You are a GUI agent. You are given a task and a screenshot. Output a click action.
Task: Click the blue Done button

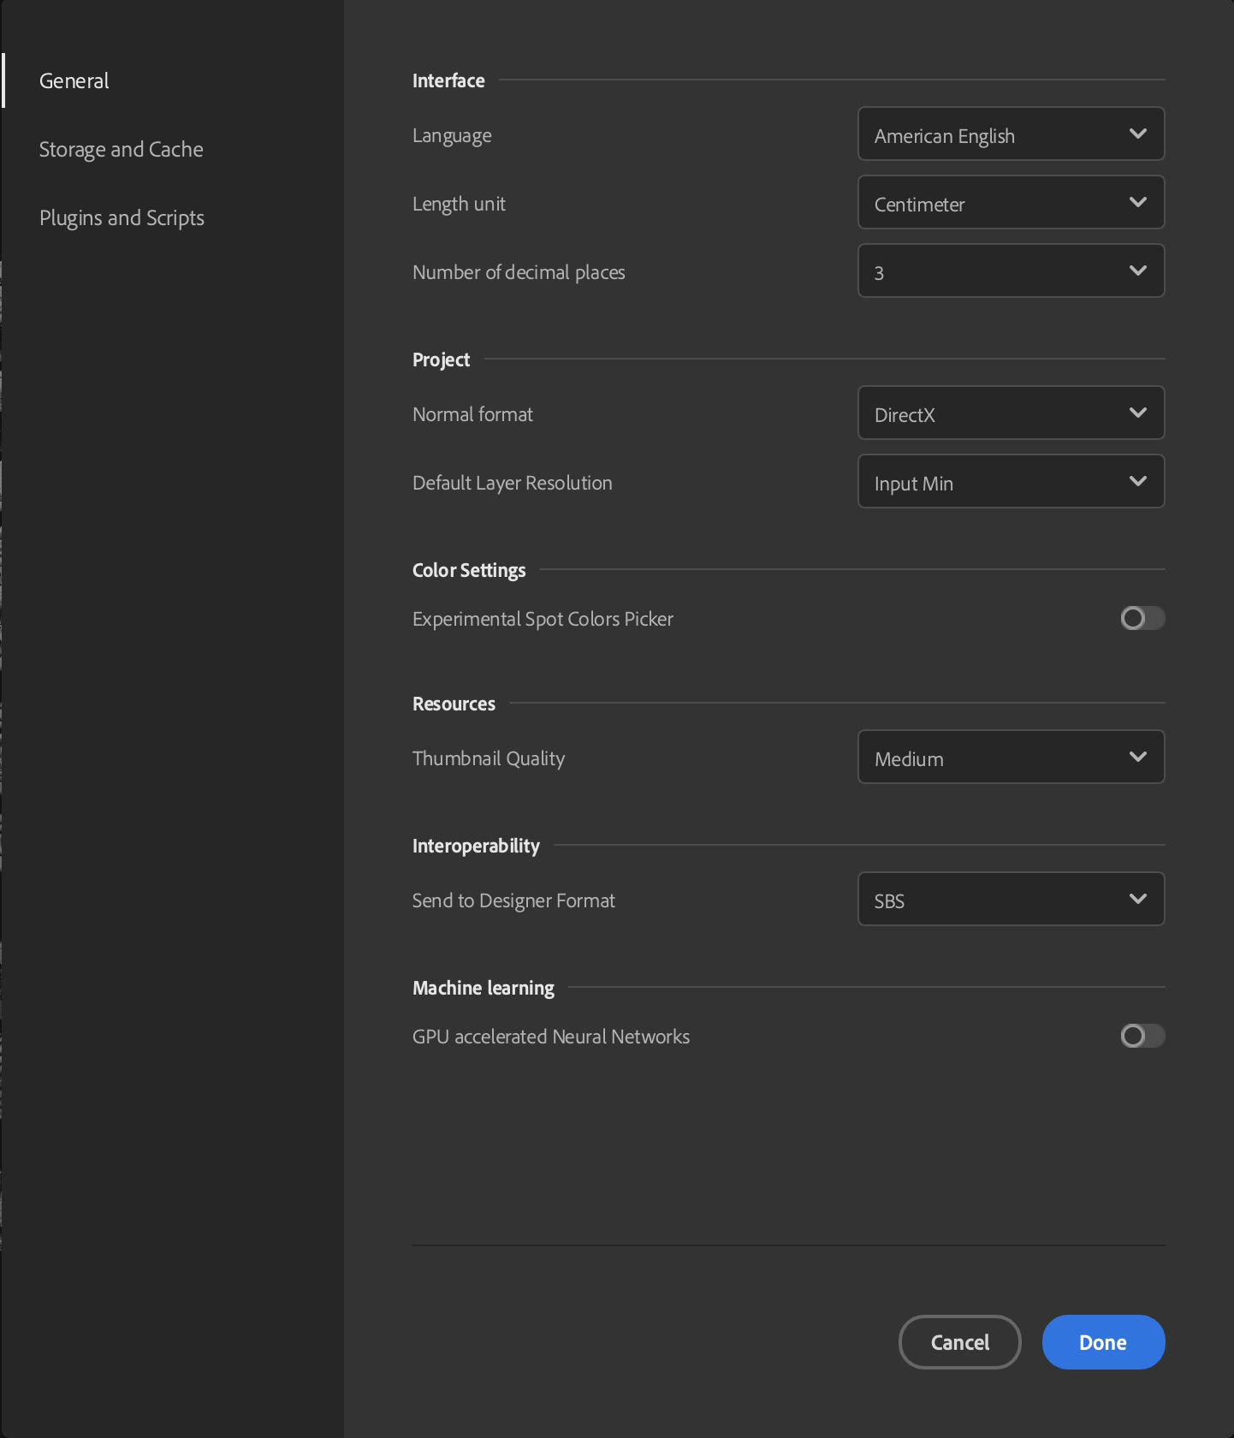point(1102,1342)
